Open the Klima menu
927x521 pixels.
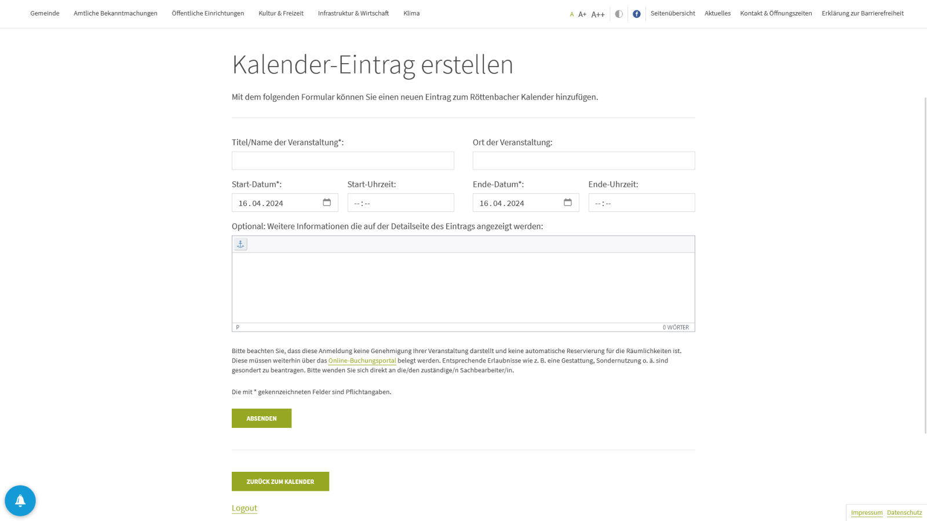pyautogui.click(x=411, y=13)
